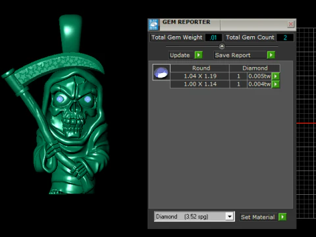Click the 0.004tw weight value

(259, 84)
